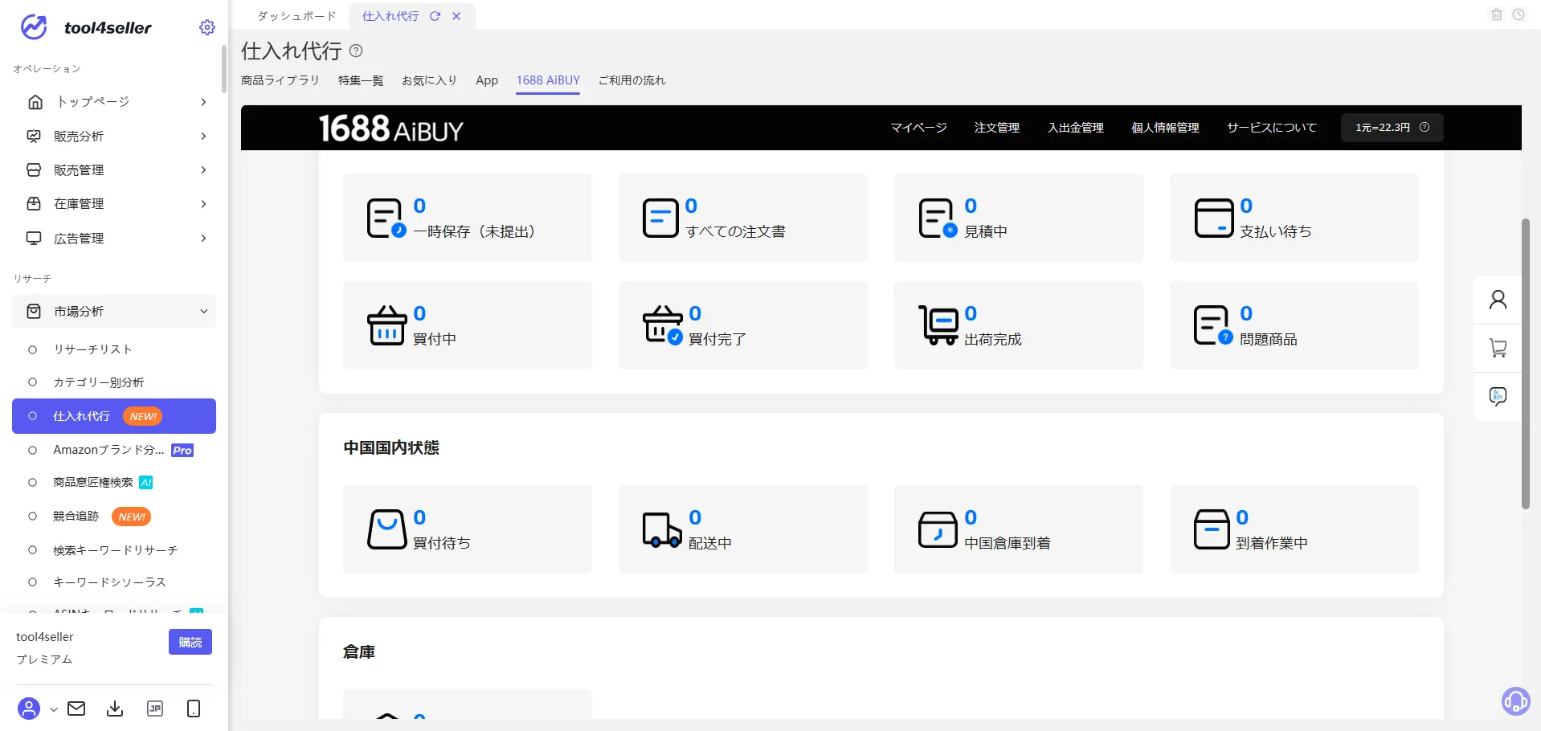The image size is (1541, 731).
Task: Open the 配送中 status card
Action: (743, 529)
